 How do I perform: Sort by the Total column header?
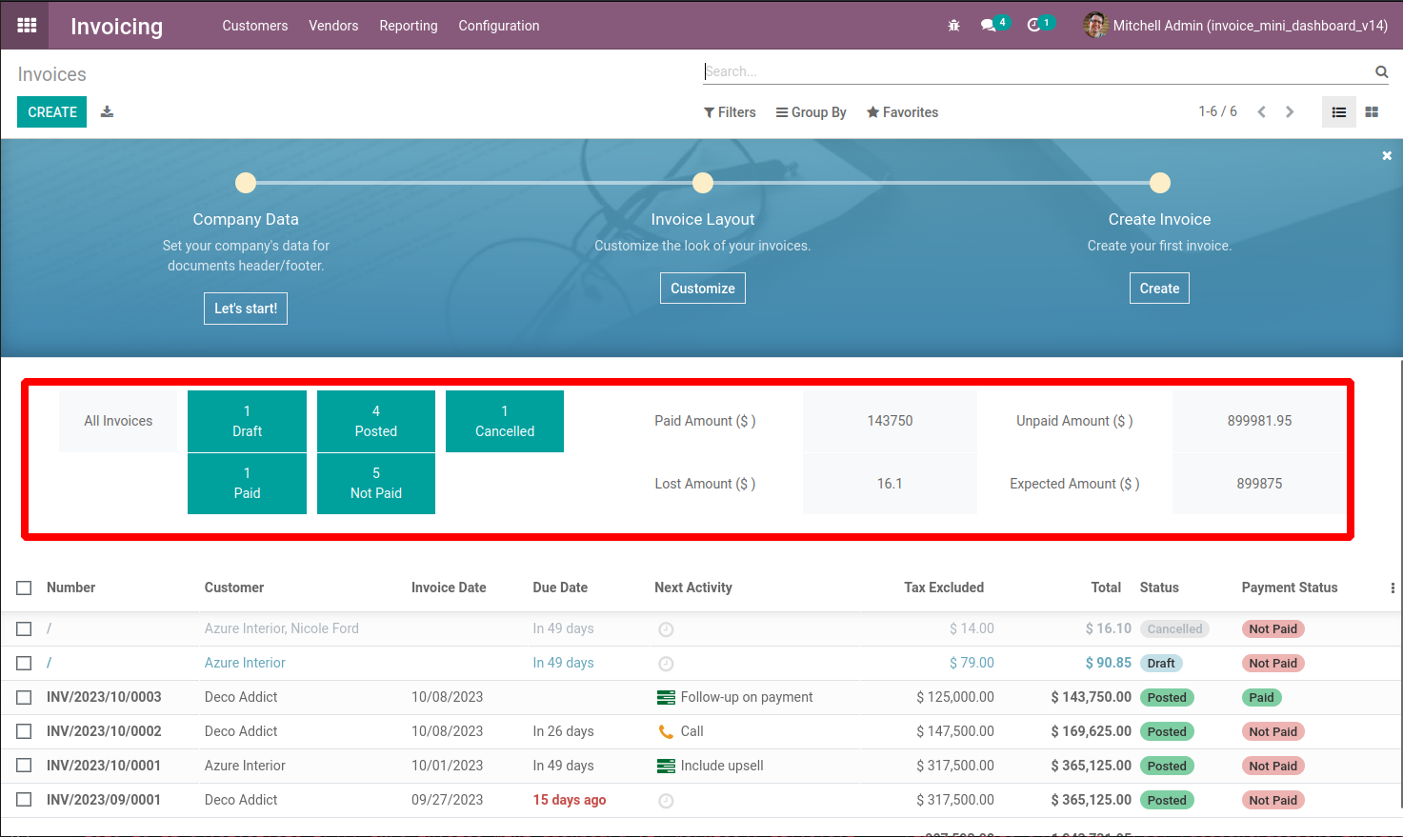[1106, 588]
